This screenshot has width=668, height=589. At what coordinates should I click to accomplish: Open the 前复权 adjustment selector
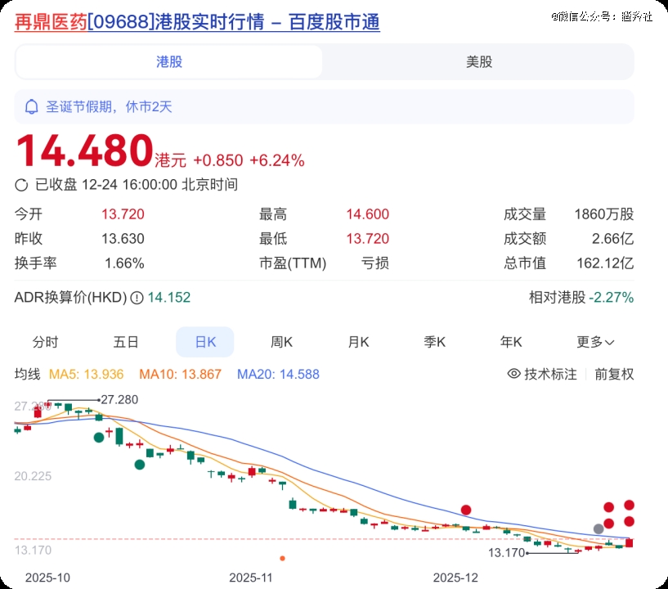[x=613, y=374]
